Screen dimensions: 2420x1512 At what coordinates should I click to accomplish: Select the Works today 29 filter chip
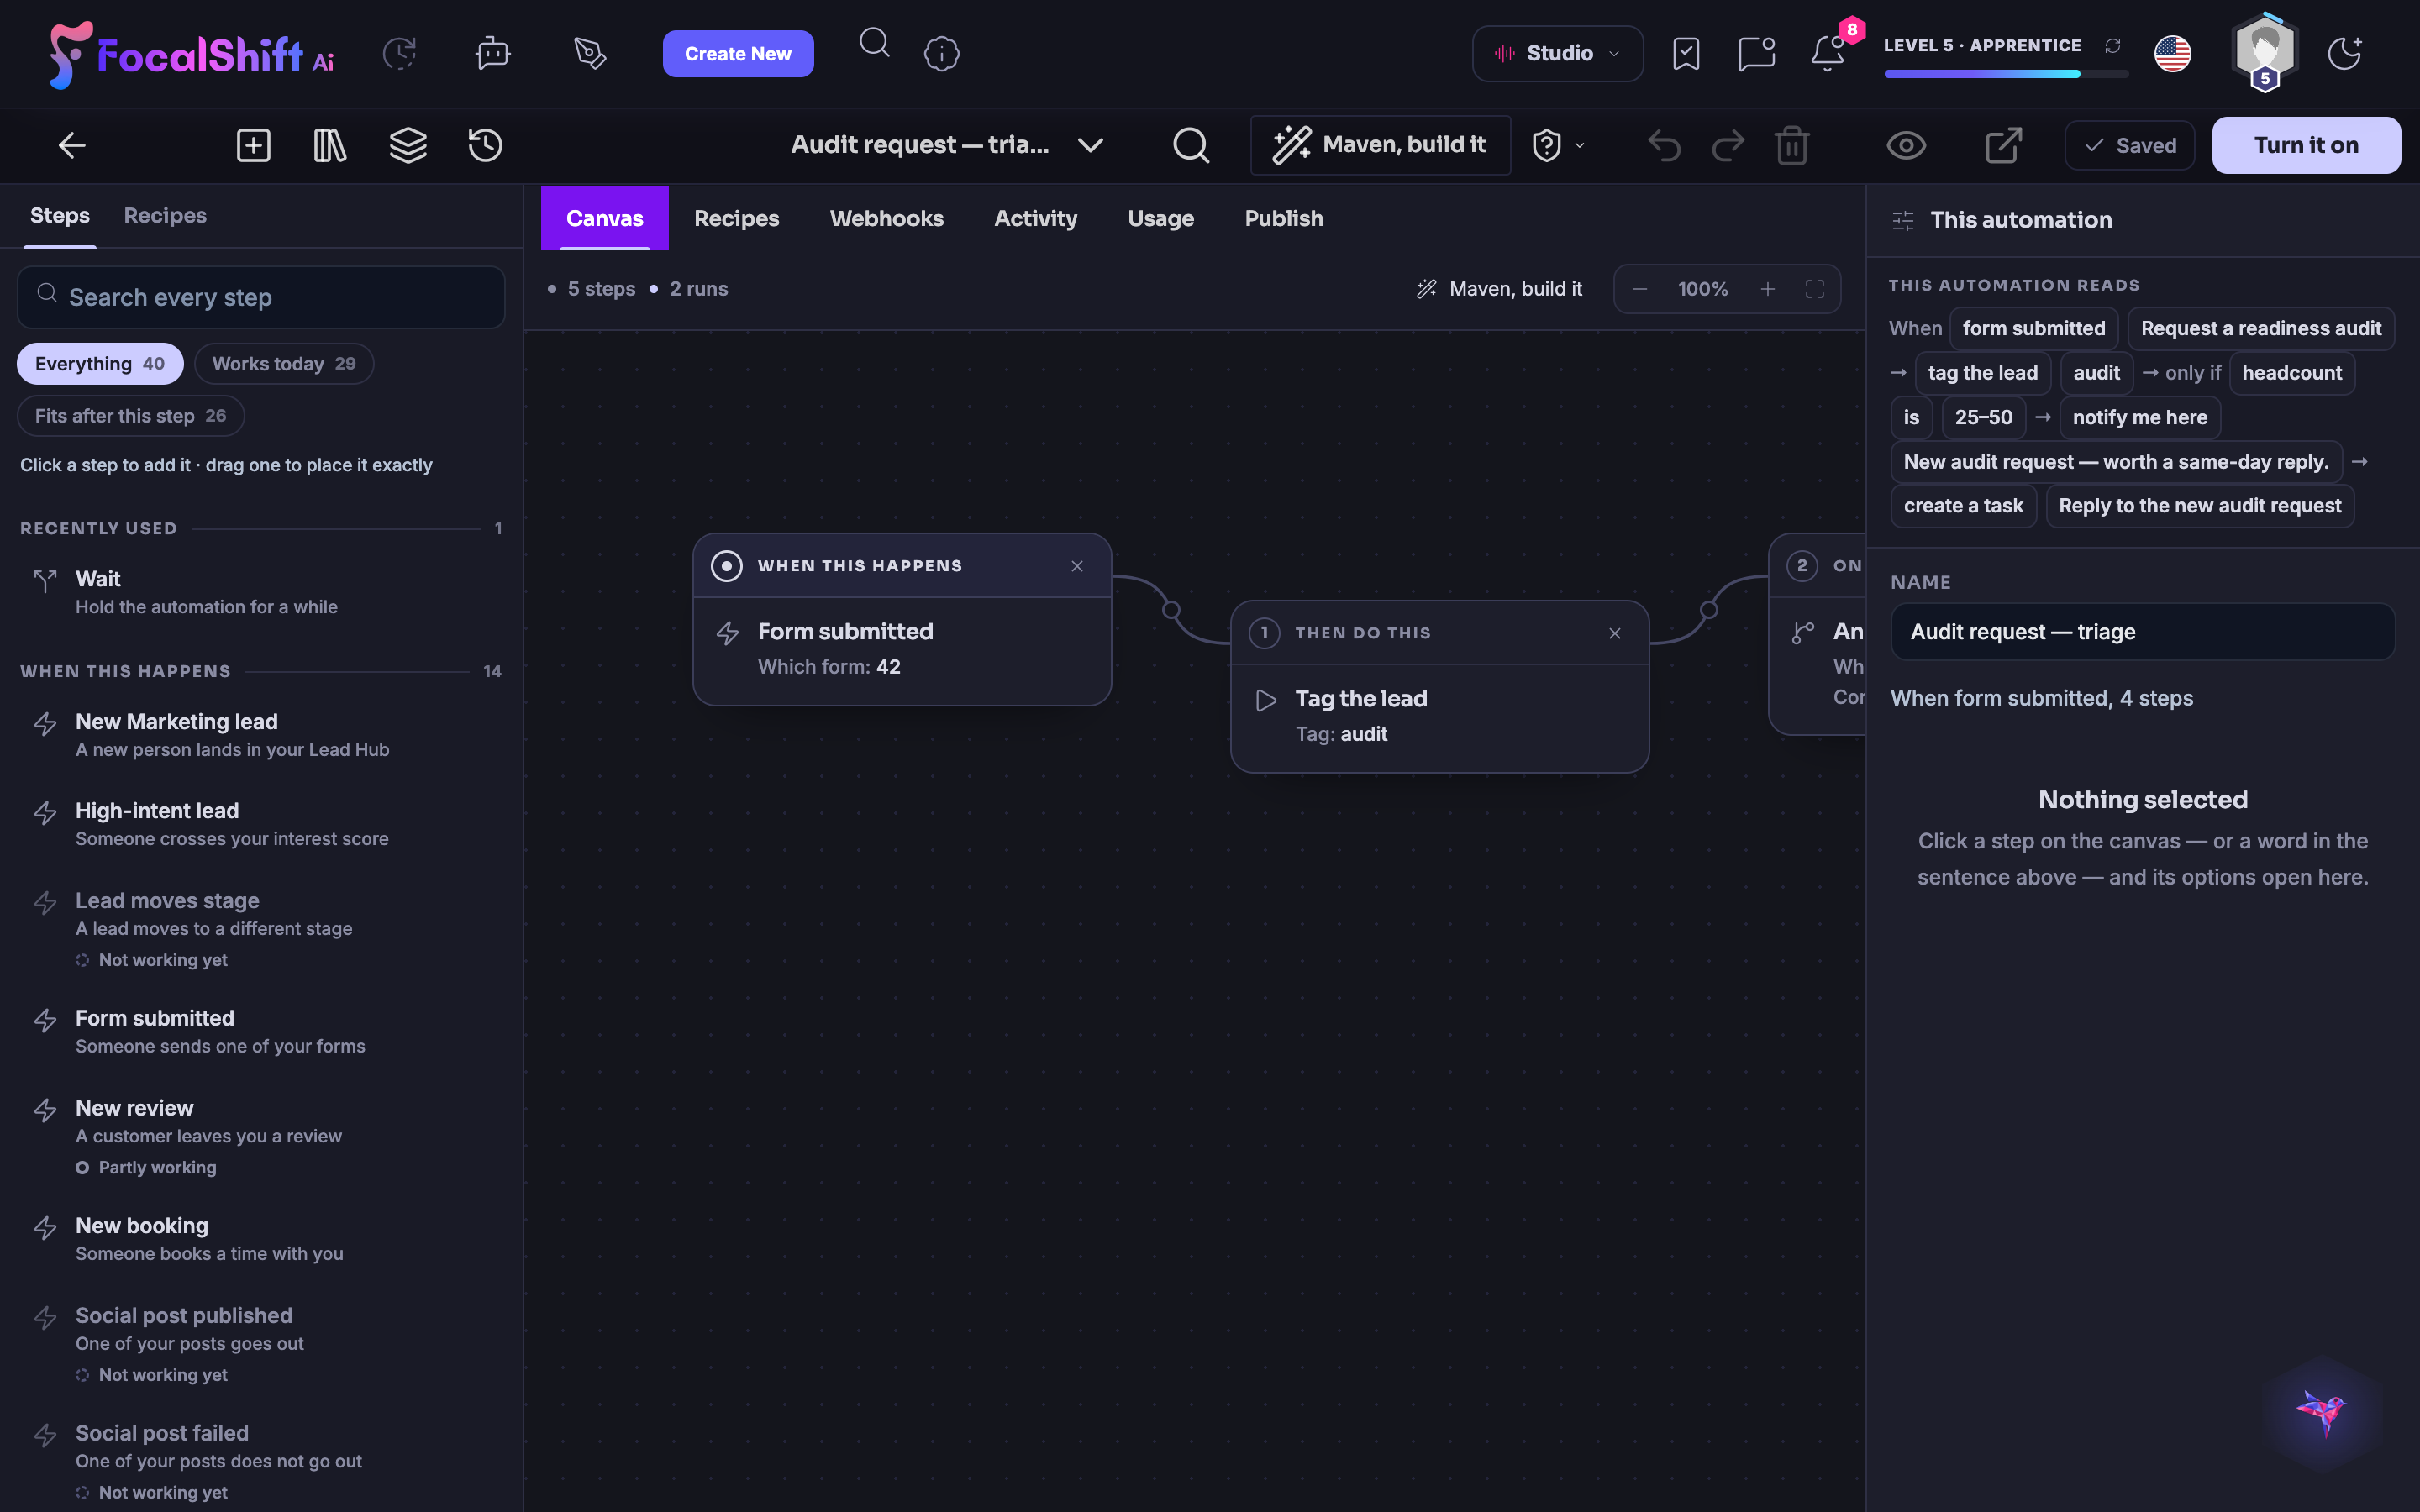point(284,364)
